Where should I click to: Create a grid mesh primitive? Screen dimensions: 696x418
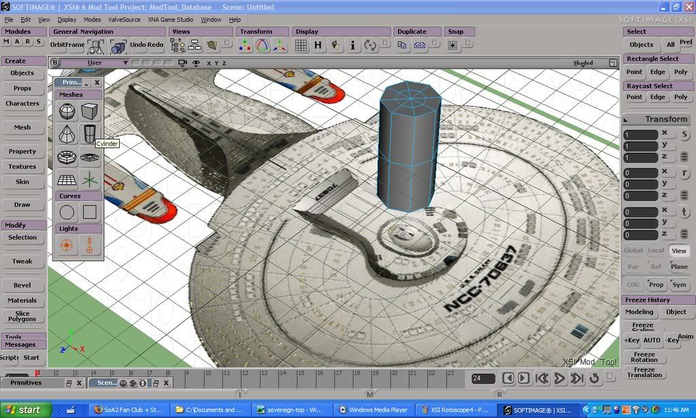point(67,180)
